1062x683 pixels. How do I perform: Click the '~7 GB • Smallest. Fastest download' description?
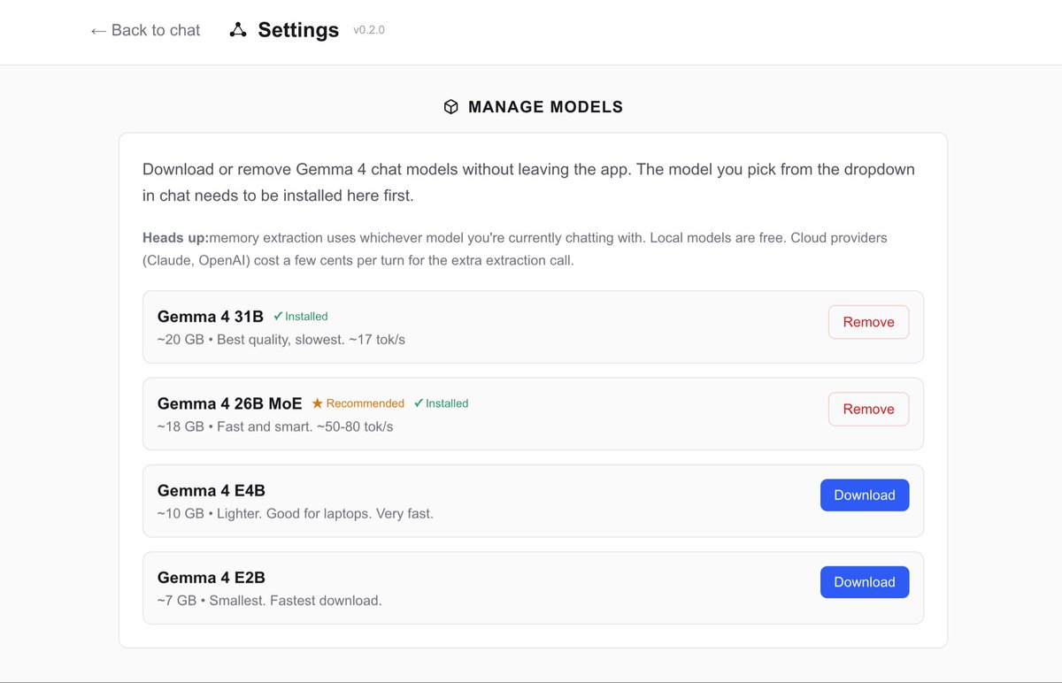270,601
